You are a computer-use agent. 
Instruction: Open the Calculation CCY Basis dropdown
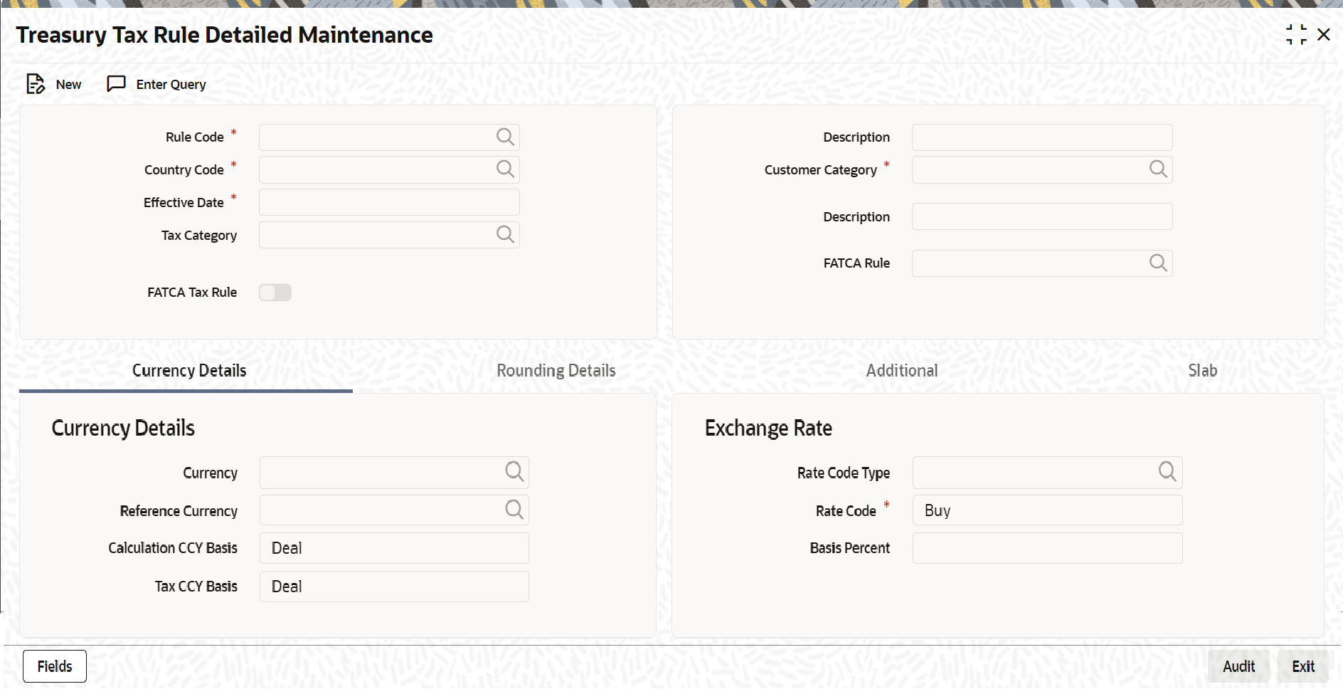[x=394, y=548]
